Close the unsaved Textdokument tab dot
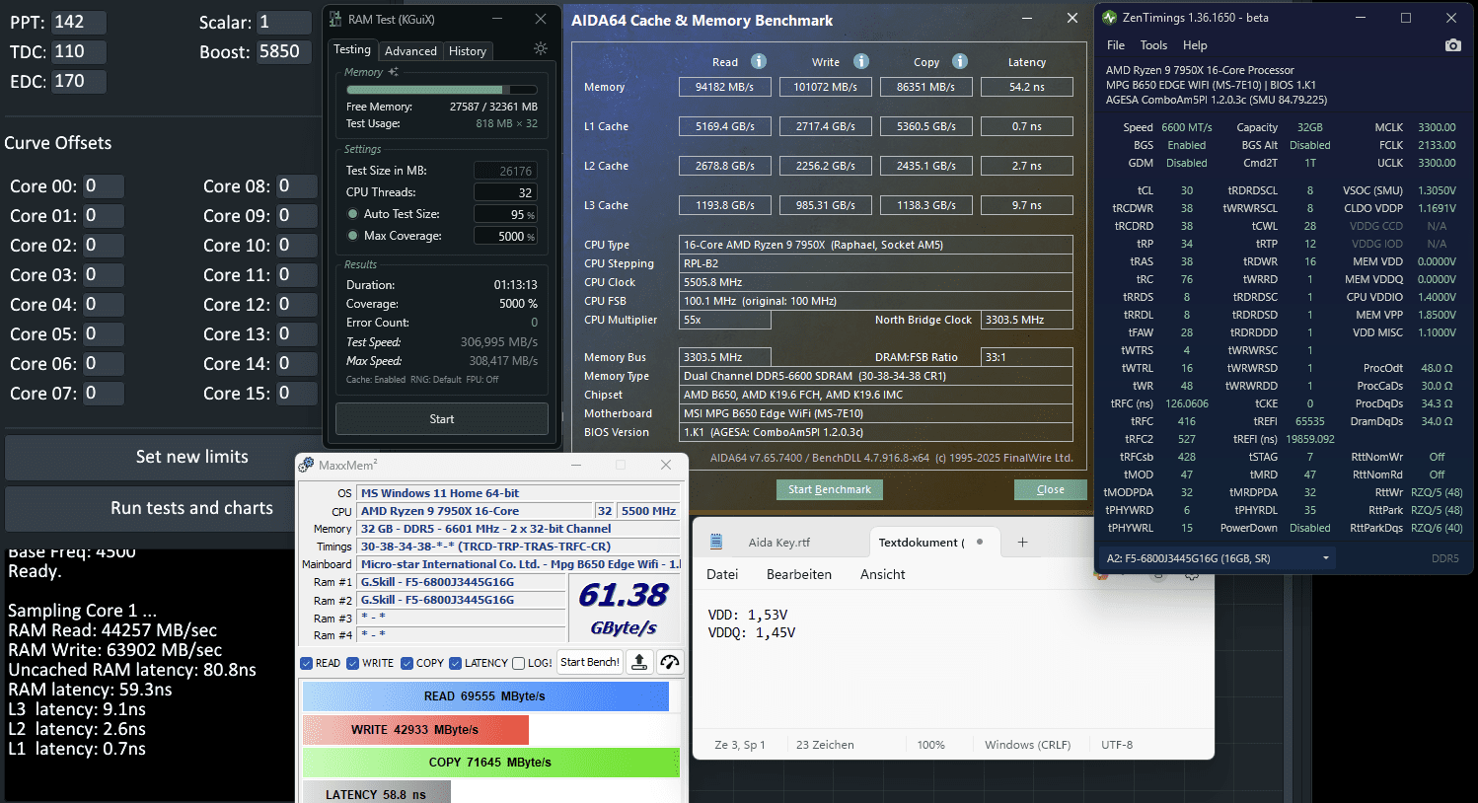Image resolution: width=1478 pixels, height=803 pixels. (980, 542)
